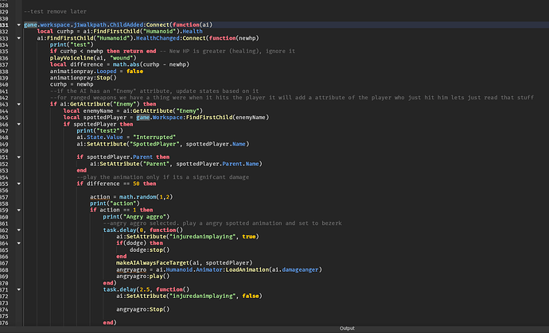Click the highlighted 'game' keyword in FindFirstChild(enemyName) line
This screenshot has width=549, height=333.
pyautogui.click(x=143, y=118)
